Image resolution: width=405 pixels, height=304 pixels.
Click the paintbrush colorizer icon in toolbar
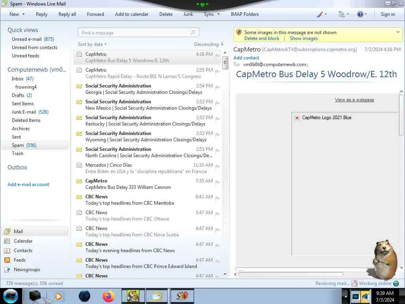(x=320, y=14)
